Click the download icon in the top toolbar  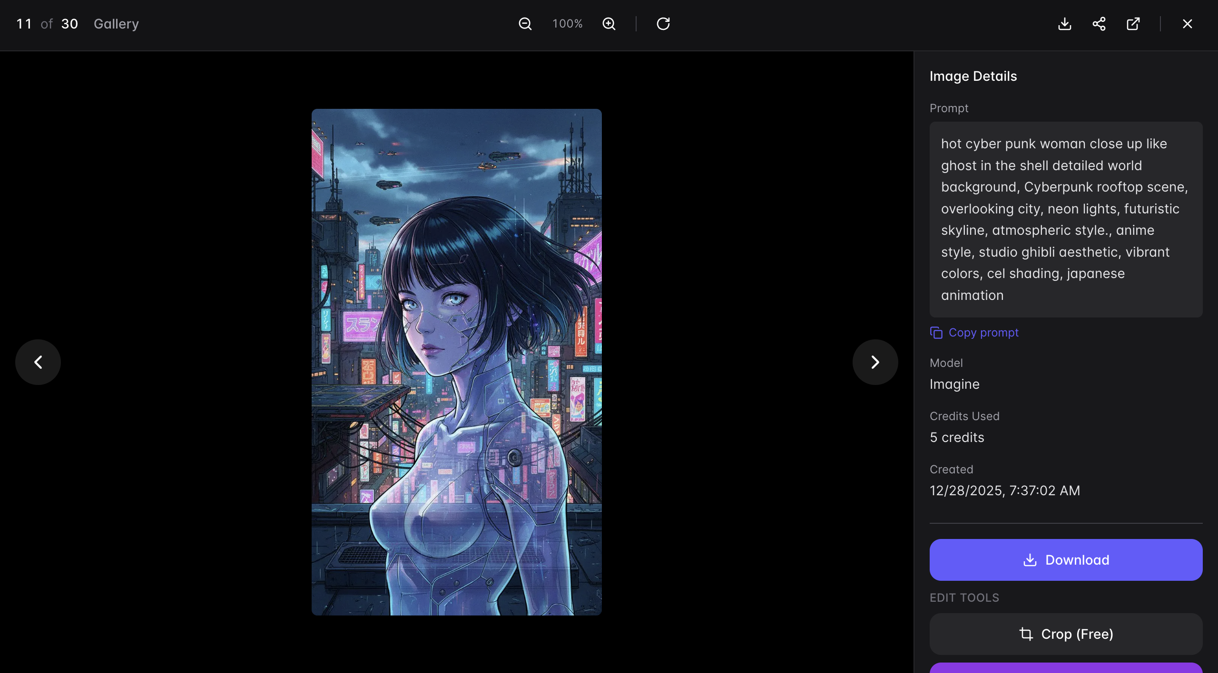(1065, 23)
